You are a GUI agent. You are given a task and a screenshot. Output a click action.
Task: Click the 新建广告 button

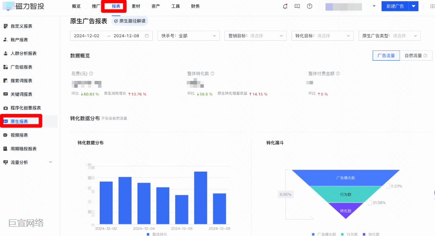(x=395, y=6)
